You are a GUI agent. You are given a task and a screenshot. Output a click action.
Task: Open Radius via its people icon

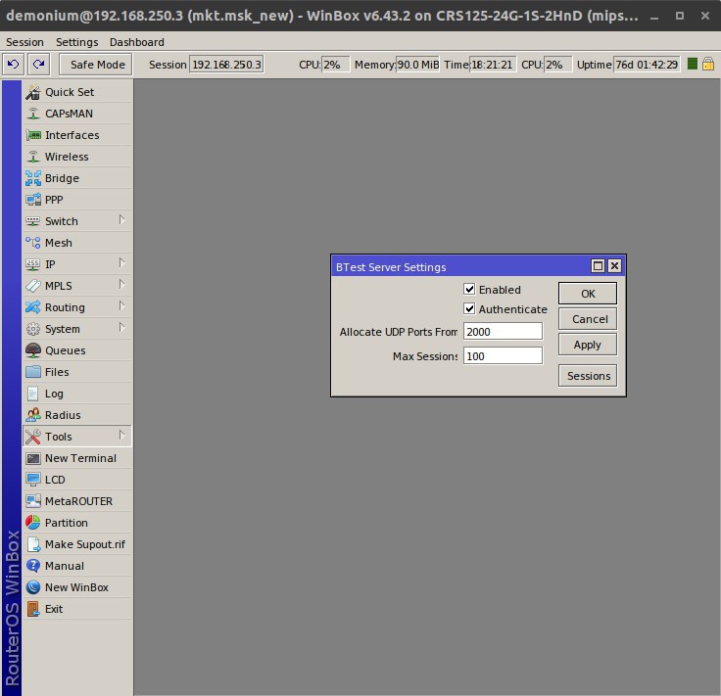tap(33, 415)
